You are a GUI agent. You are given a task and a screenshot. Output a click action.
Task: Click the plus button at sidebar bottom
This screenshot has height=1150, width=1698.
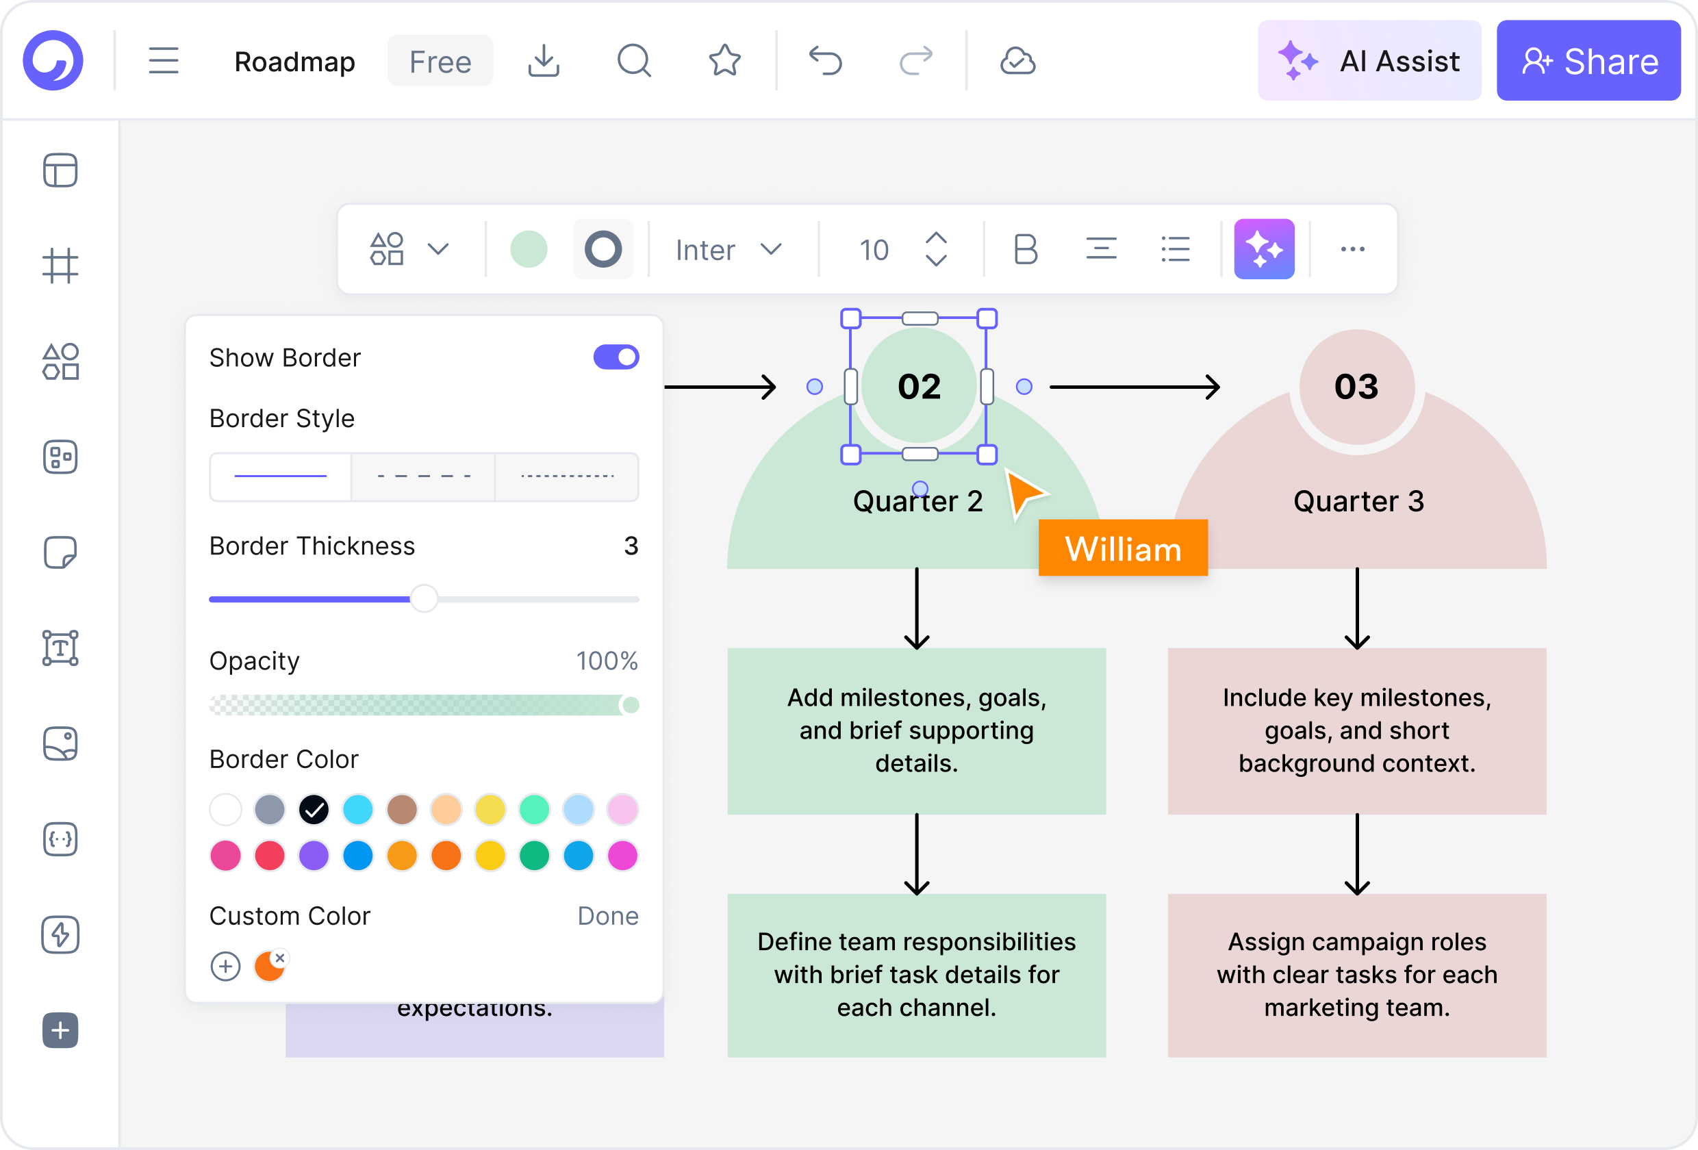(60, 1030)
